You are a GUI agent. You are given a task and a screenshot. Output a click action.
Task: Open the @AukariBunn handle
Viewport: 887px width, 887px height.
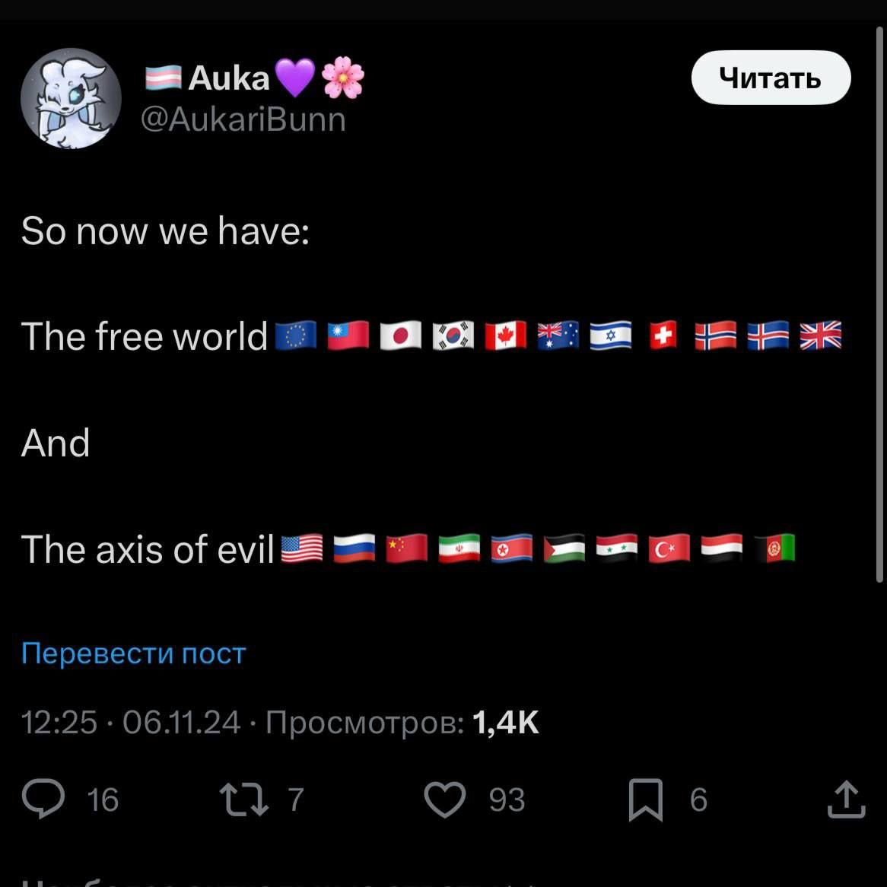[243, 119]
